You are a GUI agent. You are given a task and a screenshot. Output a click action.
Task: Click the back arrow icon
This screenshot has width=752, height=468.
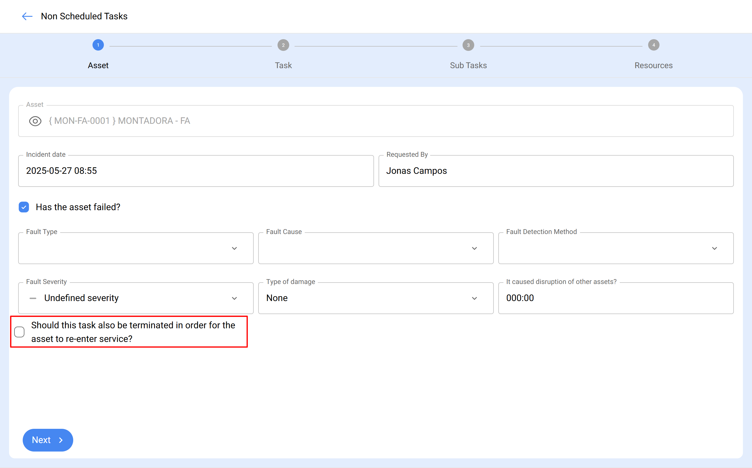(27, 16)
